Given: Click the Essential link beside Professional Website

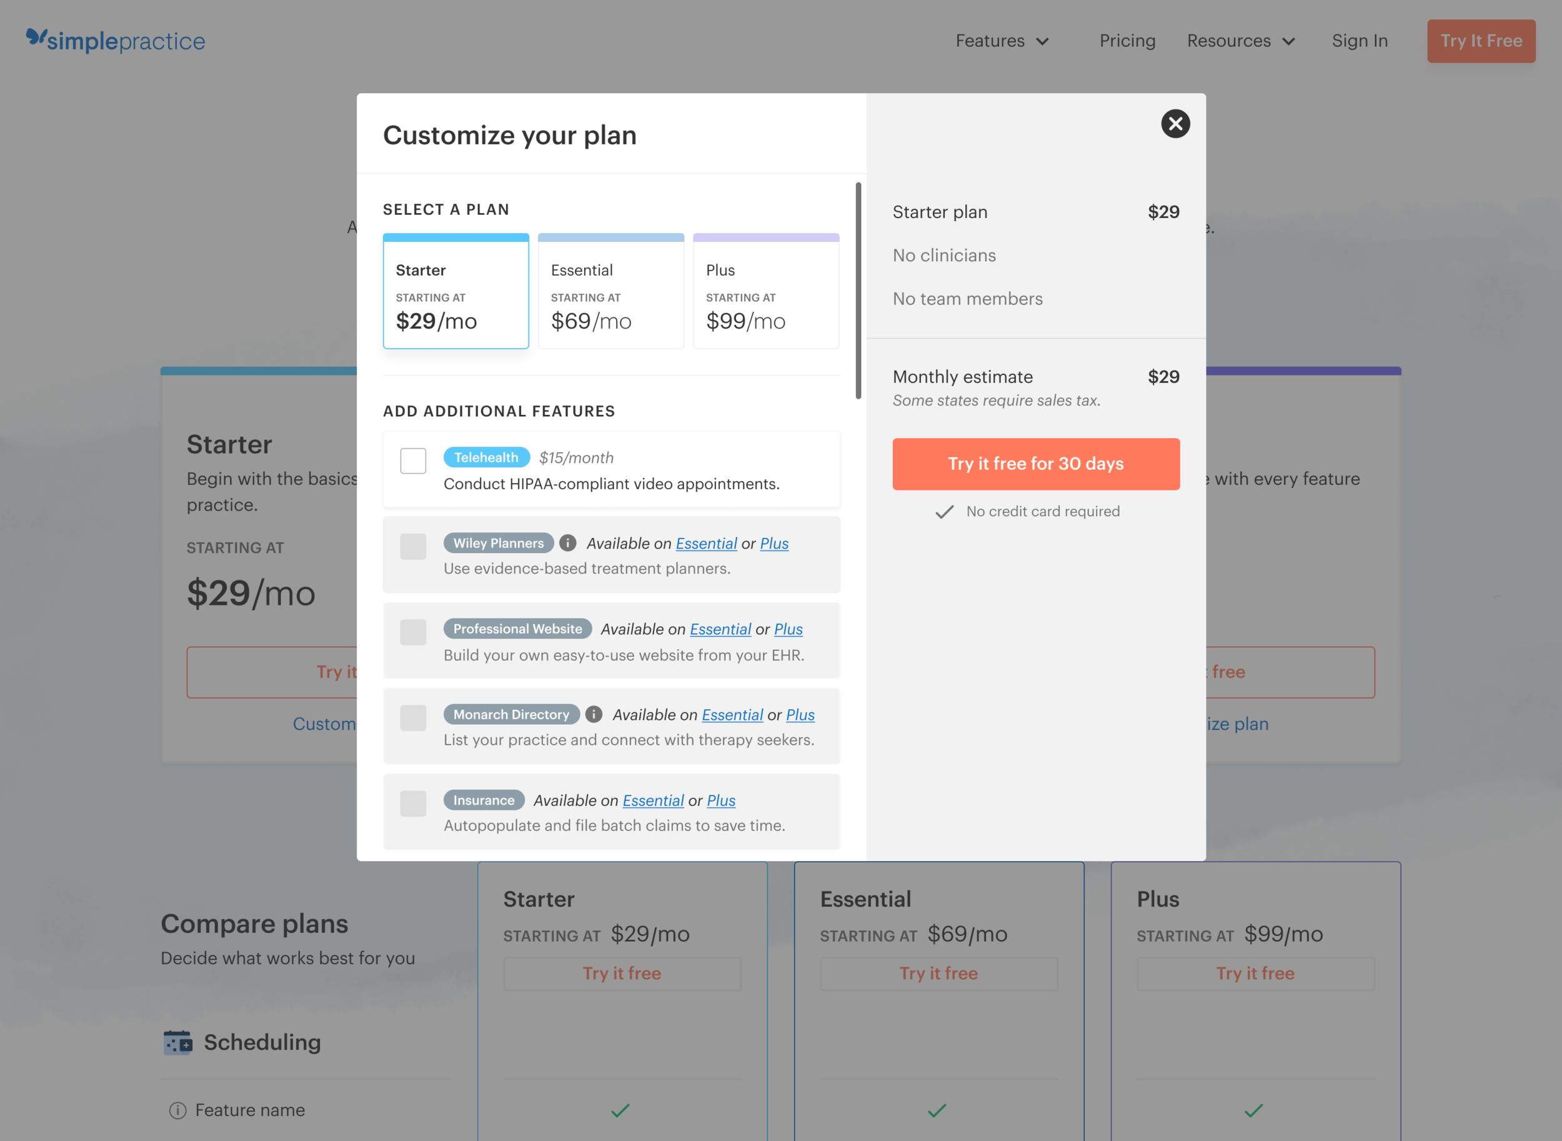Looking at the screenshot, I should 720,629.
